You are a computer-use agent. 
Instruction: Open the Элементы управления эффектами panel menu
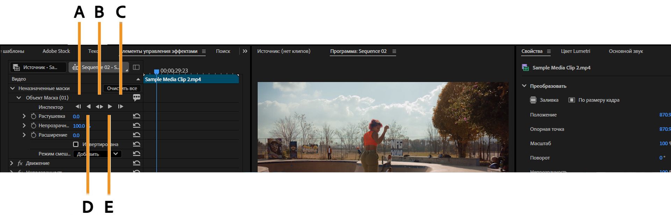pos(204,51)
